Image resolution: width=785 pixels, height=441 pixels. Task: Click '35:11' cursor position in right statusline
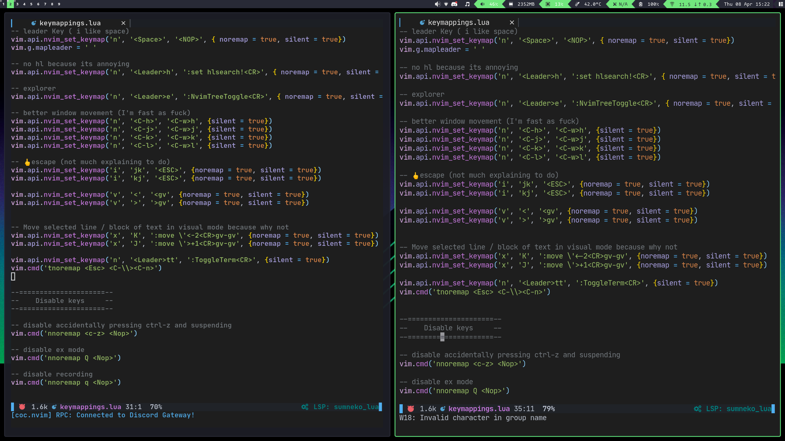524,409
